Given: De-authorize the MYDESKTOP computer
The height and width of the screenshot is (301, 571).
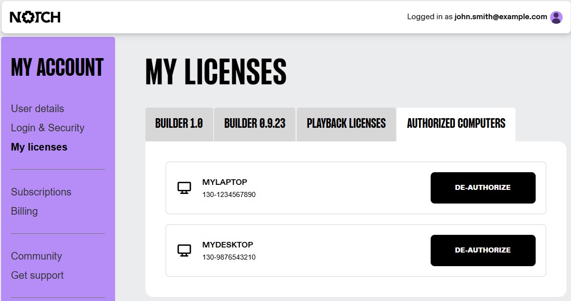Looking at the screenshot, I should [483, 250].
